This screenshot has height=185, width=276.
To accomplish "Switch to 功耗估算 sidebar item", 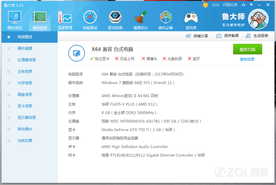I will [30, 140].
